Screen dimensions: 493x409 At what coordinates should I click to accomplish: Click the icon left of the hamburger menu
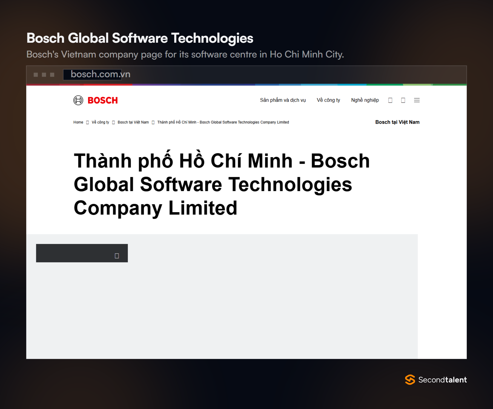click(403, 100)
